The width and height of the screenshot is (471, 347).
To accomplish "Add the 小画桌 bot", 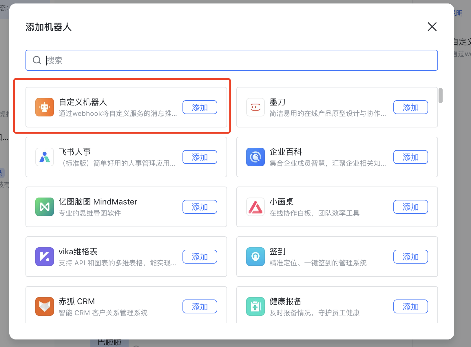I will click(411, 207).
